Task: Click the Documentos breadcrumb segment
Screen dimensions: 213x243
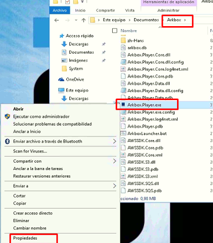Action: tap(146, 20)
